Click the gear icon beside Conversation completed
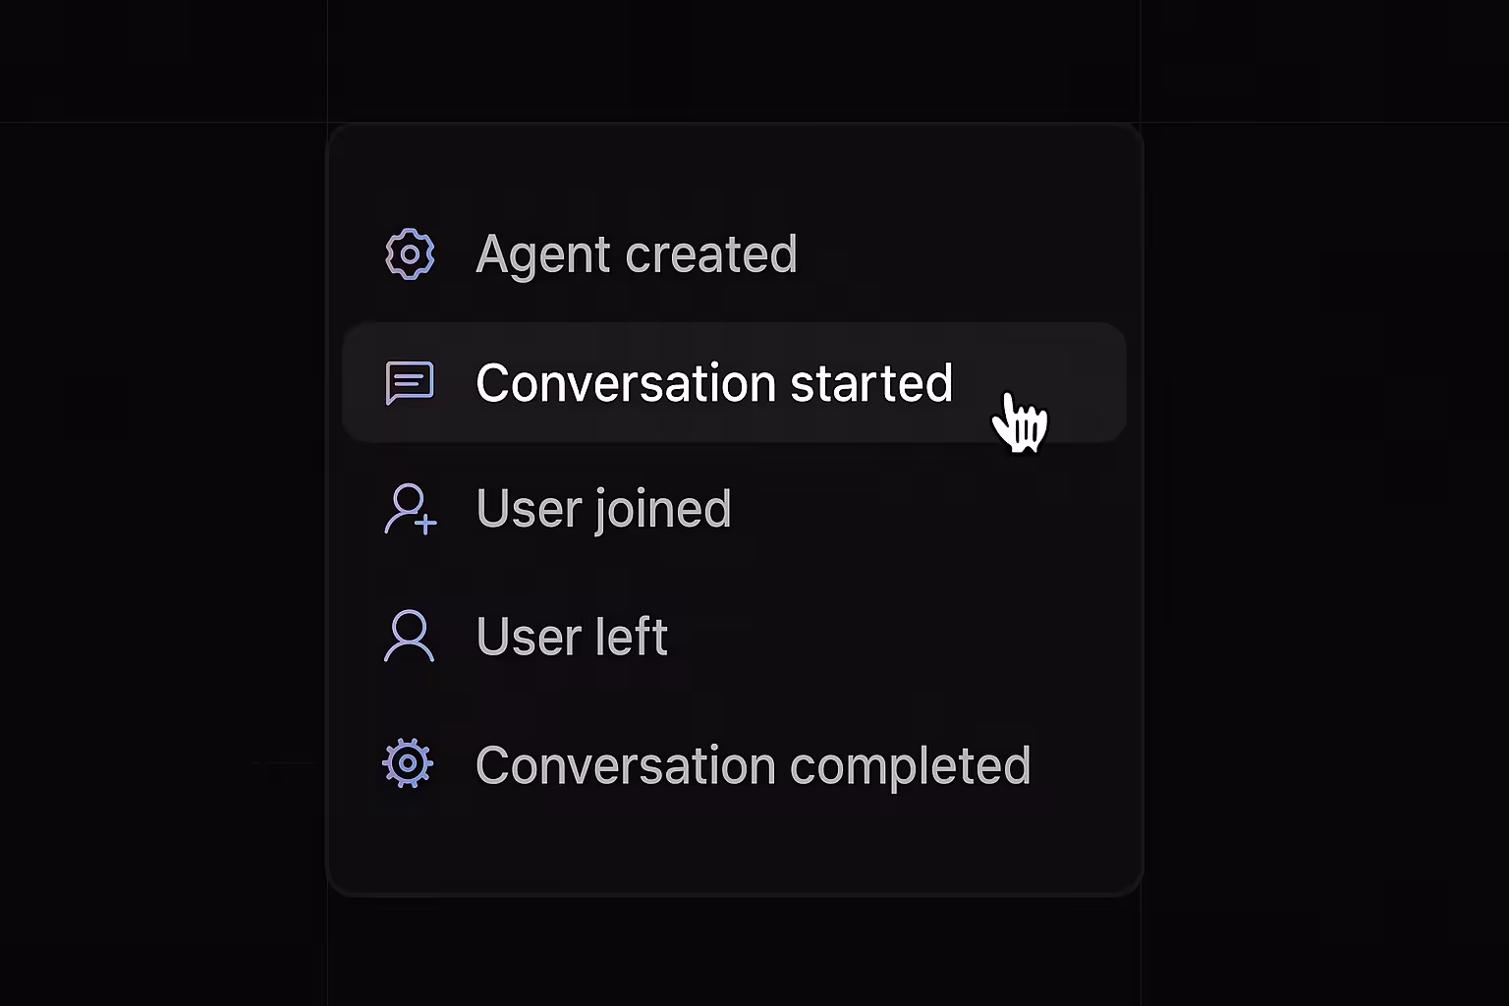Viewport: 1509px width, 1006px height. click(409, 763)
